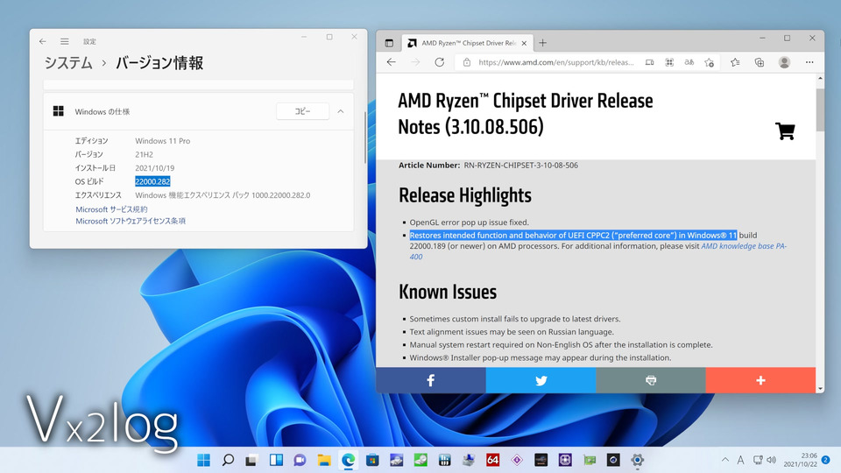Select the OS build value 22000.282
The image size is (841, 473).
coord(152,181)
